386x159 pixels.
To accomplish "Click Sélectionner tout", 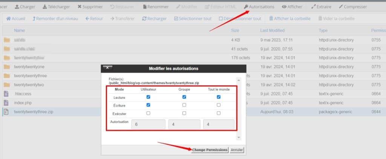I will pyautogui.click(x=193, y=19).
